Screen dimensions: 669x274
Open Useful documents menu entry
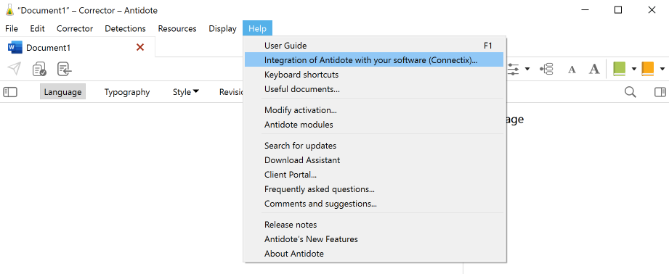pyautogui.click(x=374, y=89)
